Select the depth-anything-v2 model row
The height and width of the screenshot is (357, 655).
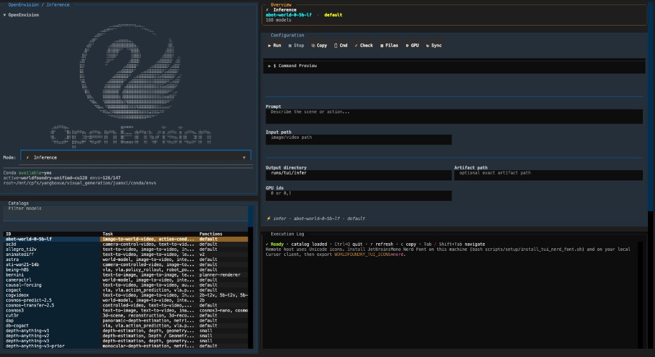pos(125,336)
